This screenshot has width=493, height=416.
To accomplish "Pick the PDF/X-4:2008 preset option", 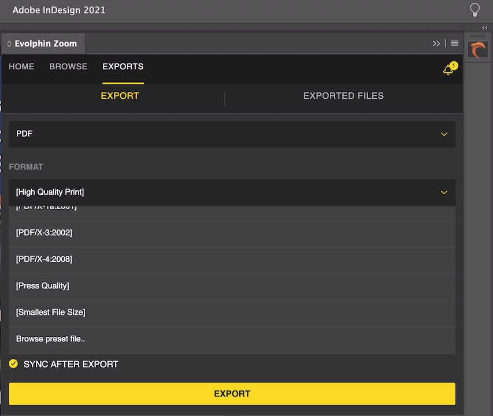I will click(45, 259).
